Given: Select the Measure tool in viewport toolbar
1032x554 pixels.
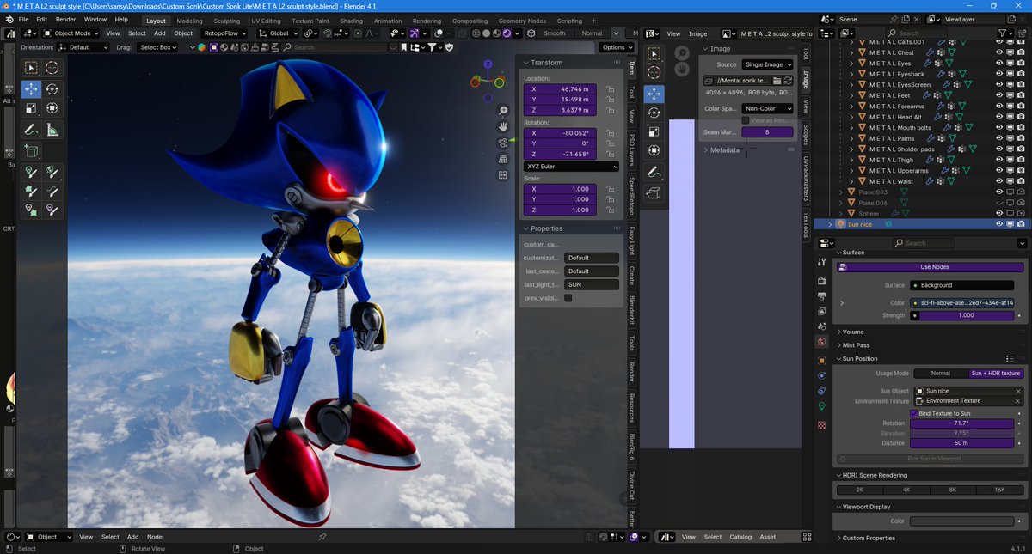Looking at the screenshot, I should [x=52, y=131].
